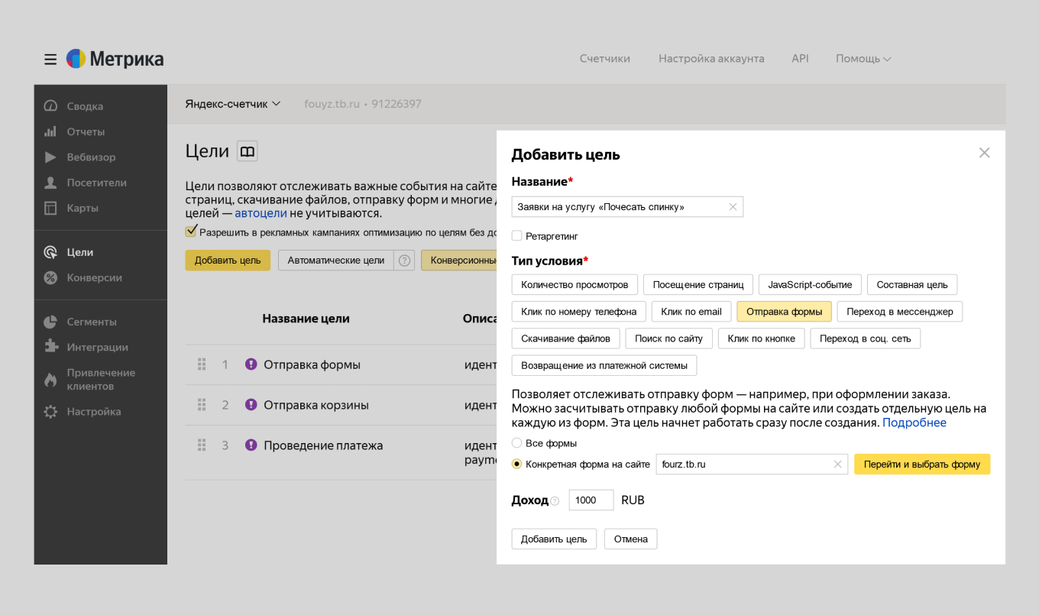Open the Сводка dashboard icon in sidebar
Viewport: 1039px width, 615px height.
[x=50, y=106]
